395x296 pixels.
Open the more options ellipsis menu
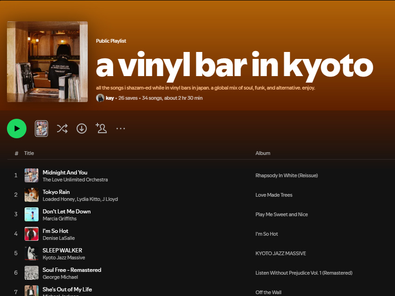pyautogui.click(x=121, y=129)
